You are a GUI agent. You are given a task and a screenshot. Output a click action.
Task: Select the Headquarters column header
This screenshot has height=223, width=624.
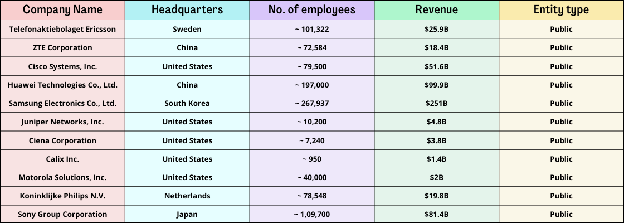pyautogui.click(x=187, y=10)
